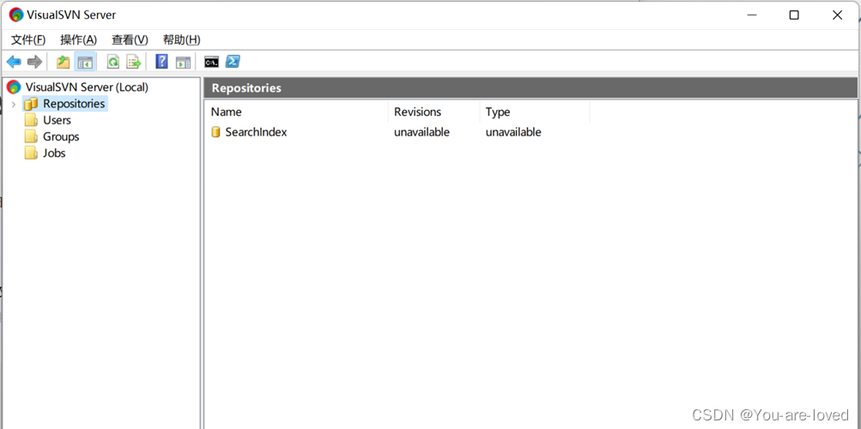The height and width of the screenshot is (429, 861).
Task: Launch the PowerShell toolbar icon
Action: (x=233, y=62)
